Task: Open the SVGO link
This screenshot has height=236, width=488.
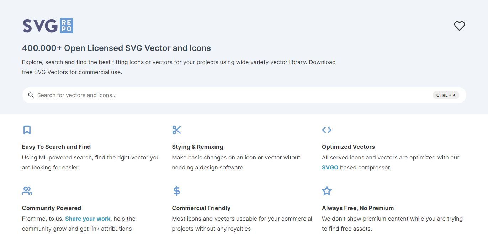Action: (x=330, y=167)
